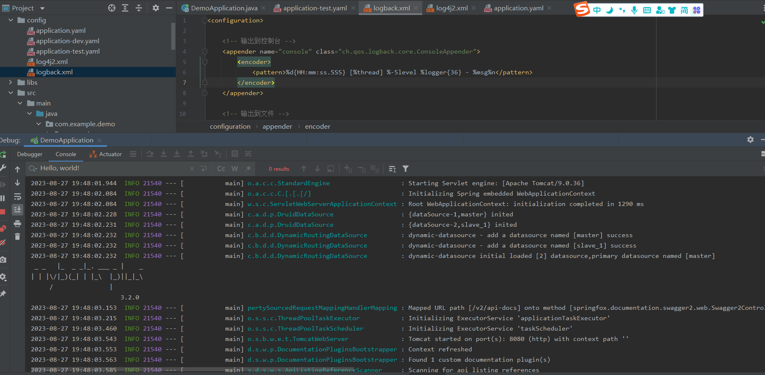Click the Expand All icon in Project panel

click(x=125, y=8)
